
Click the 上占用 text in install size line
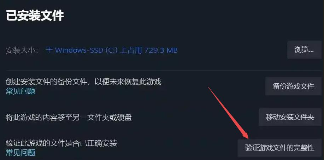(131, 50)
